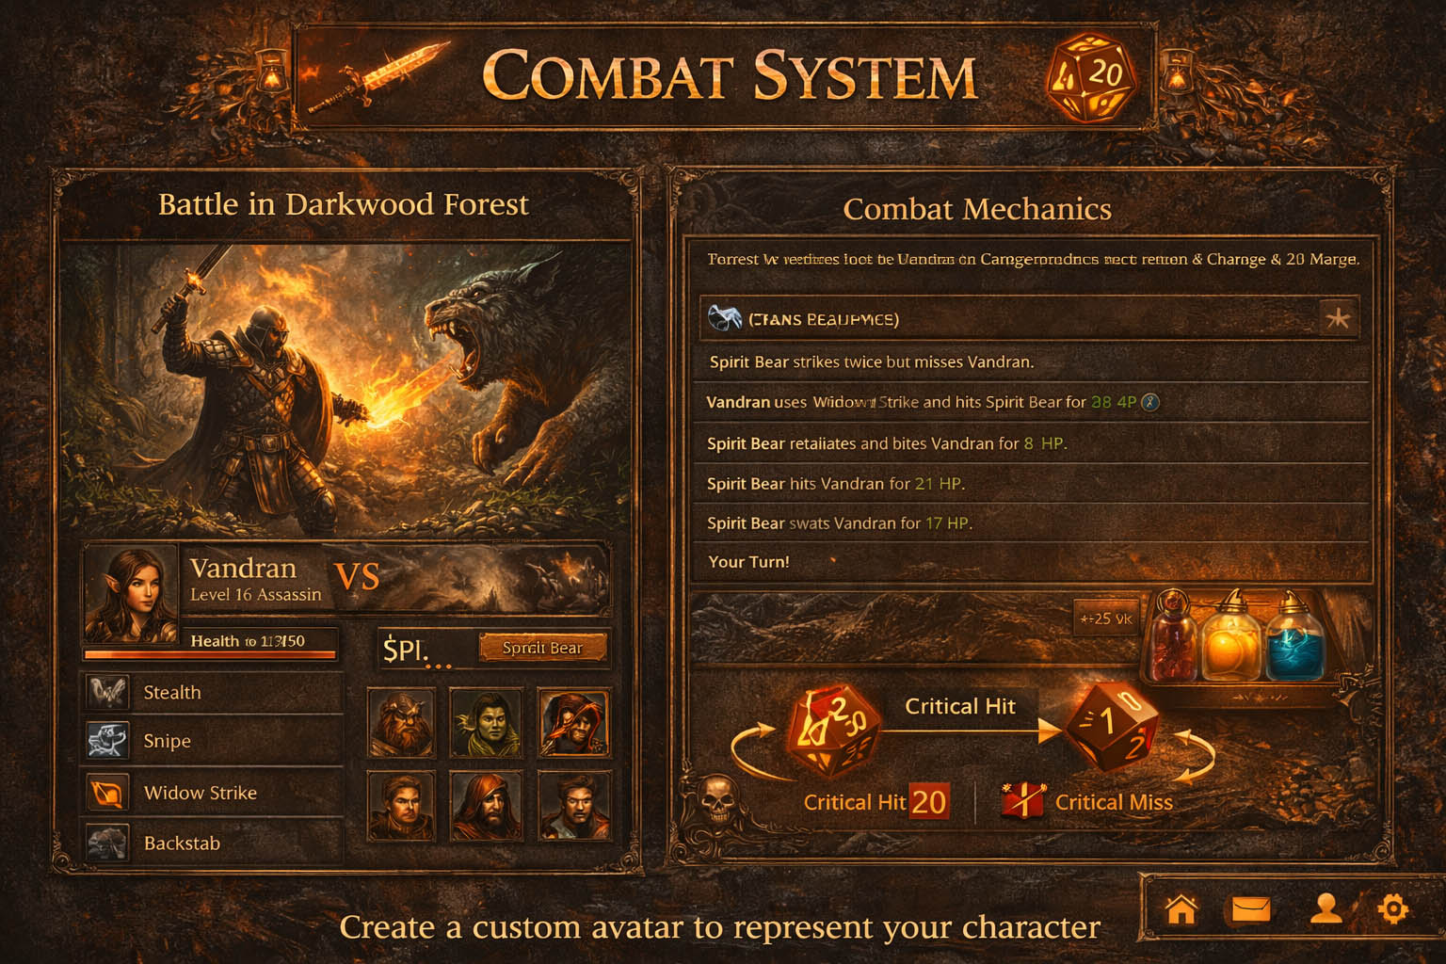Use the Widow Strike ability

[214, 793]
